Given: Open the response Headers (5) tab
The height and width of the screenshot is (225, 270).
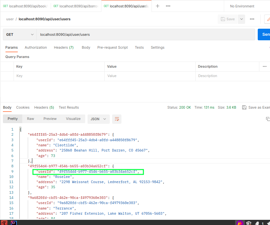Looking at the screenshot, I should (44, 107).
